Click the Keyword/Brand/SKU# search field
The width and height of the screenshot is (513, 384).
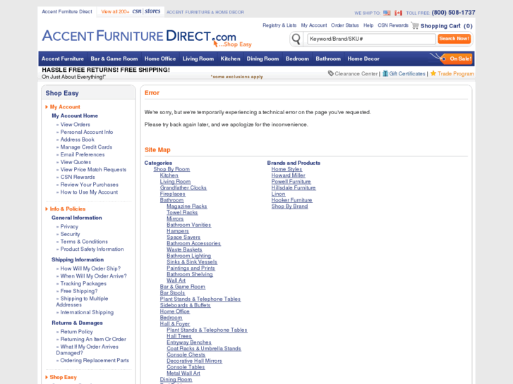click(371, 39)
